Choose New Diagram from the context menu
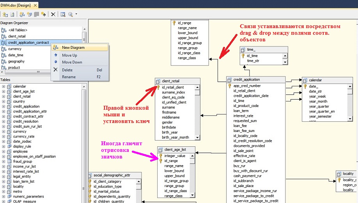358x203 pixels. (x=80, y=48)
